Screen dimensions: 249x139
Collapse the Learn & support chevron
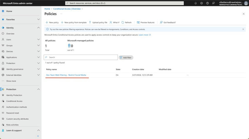tap(38, 130)
